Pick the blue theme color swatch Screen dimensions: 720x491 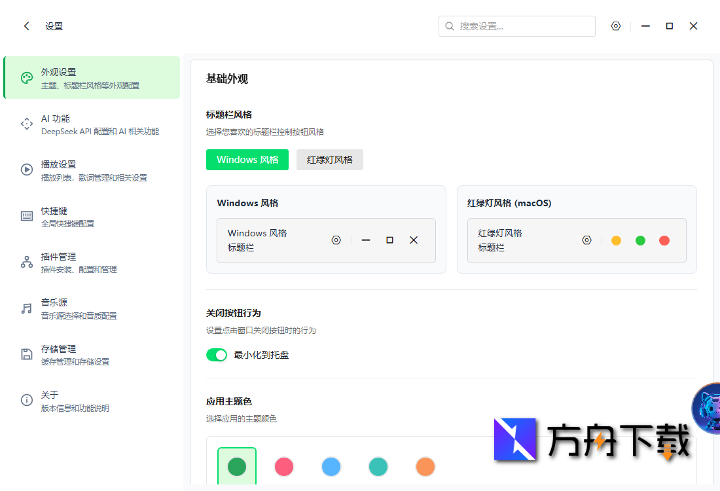point(331,467)
